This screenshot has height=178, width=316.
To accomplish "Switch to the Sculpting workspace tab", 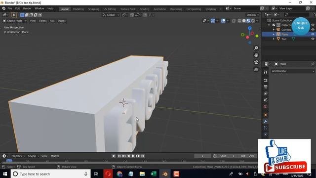I will [x=94, y=9].
